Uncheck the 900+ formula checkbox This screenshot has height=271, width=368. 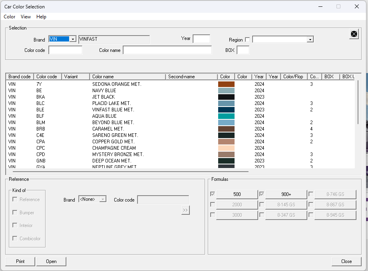(x=262, y=194)
